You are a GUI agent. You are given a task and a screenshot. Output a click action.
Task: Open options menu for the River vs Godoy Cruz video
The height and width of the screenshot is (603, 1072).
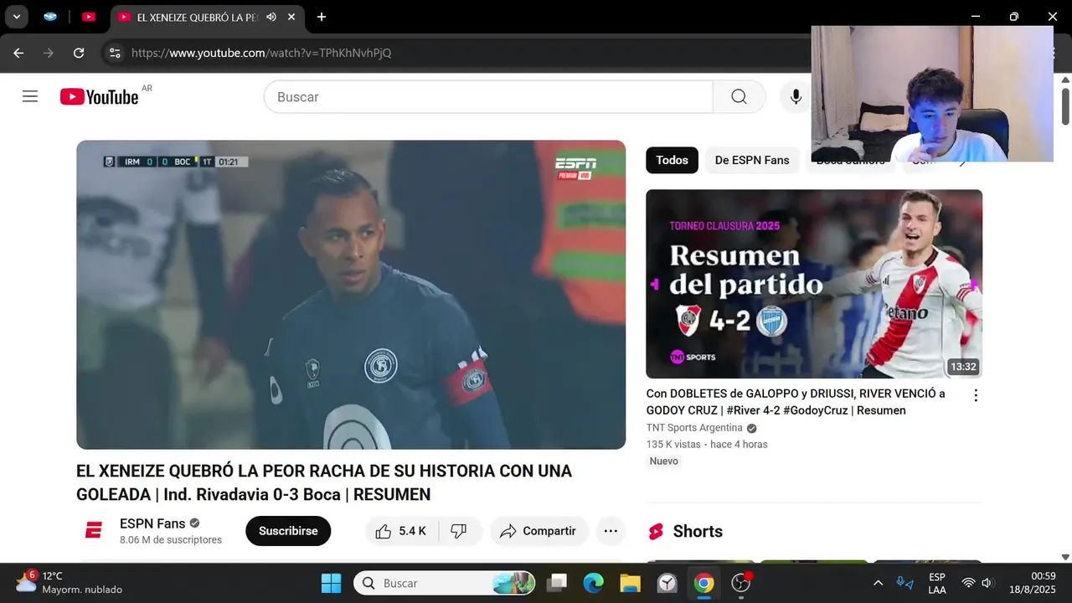[x=976, y=395]
